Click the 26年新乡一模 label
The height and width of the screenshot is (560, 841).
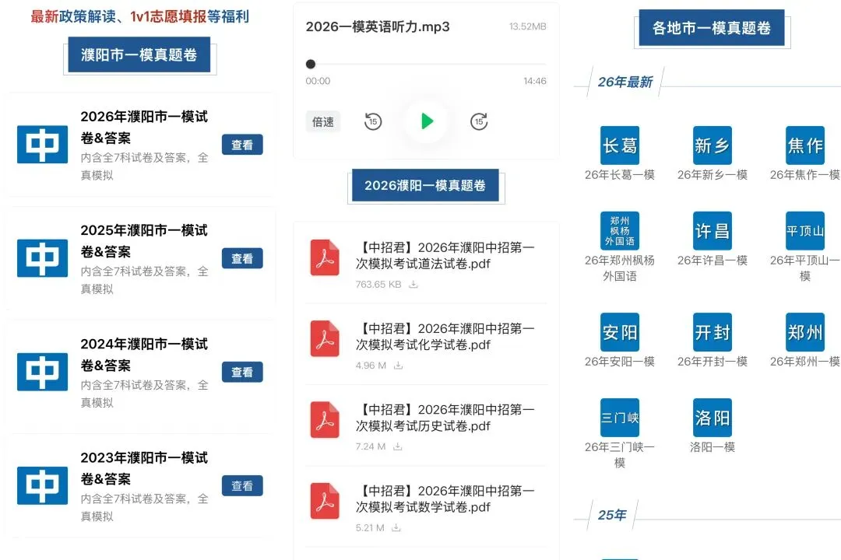click(713, 175)
